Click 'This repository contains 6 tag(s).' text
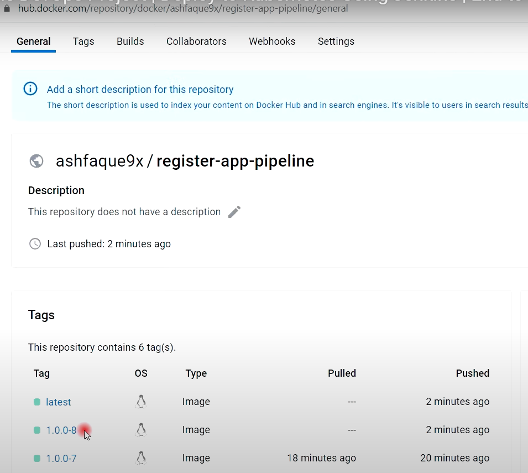The width and height of the screenshot is (528, 473). click(102, 347)
